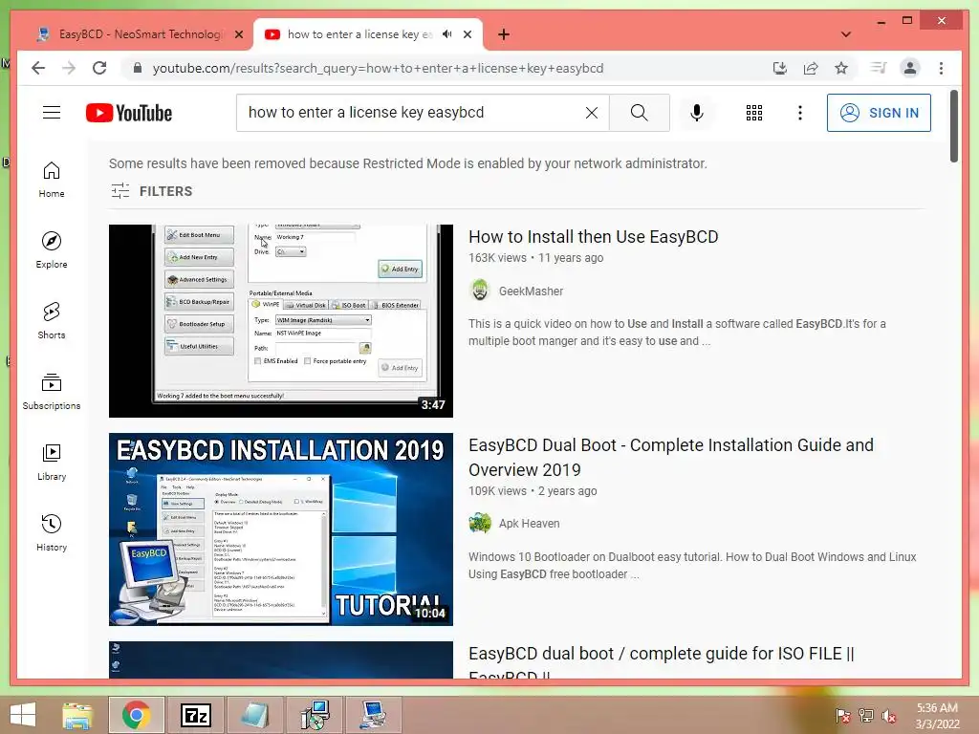The height and width of the screenshot is (734, 979).
Task: Click the magnifier search button
Action: 639,113
